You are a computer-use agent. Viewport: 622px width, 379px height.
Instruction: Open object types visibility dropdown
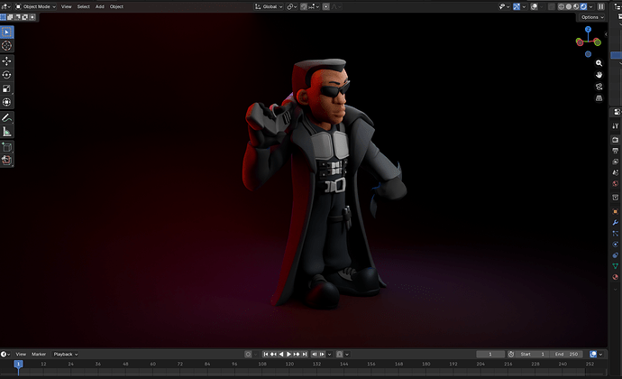coord(504,6)
